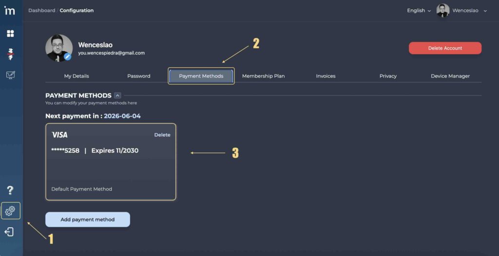The height and width of the screenshot is (256, 499).
Task: Open help with the question mark icon
Action: click(x=10, y=190)
